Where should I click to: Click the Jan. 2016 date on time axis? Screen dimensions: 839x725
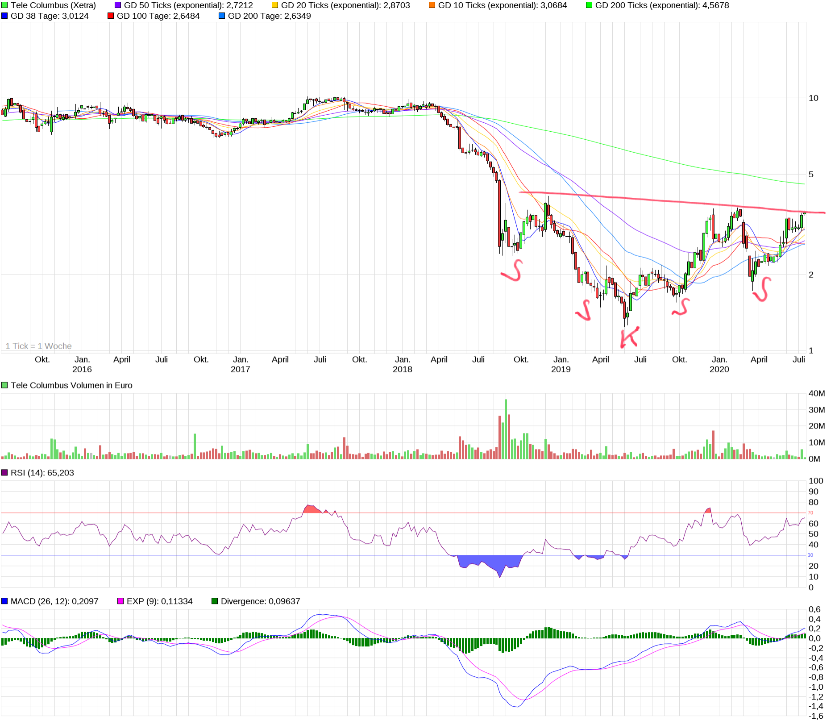coord(82,364)
